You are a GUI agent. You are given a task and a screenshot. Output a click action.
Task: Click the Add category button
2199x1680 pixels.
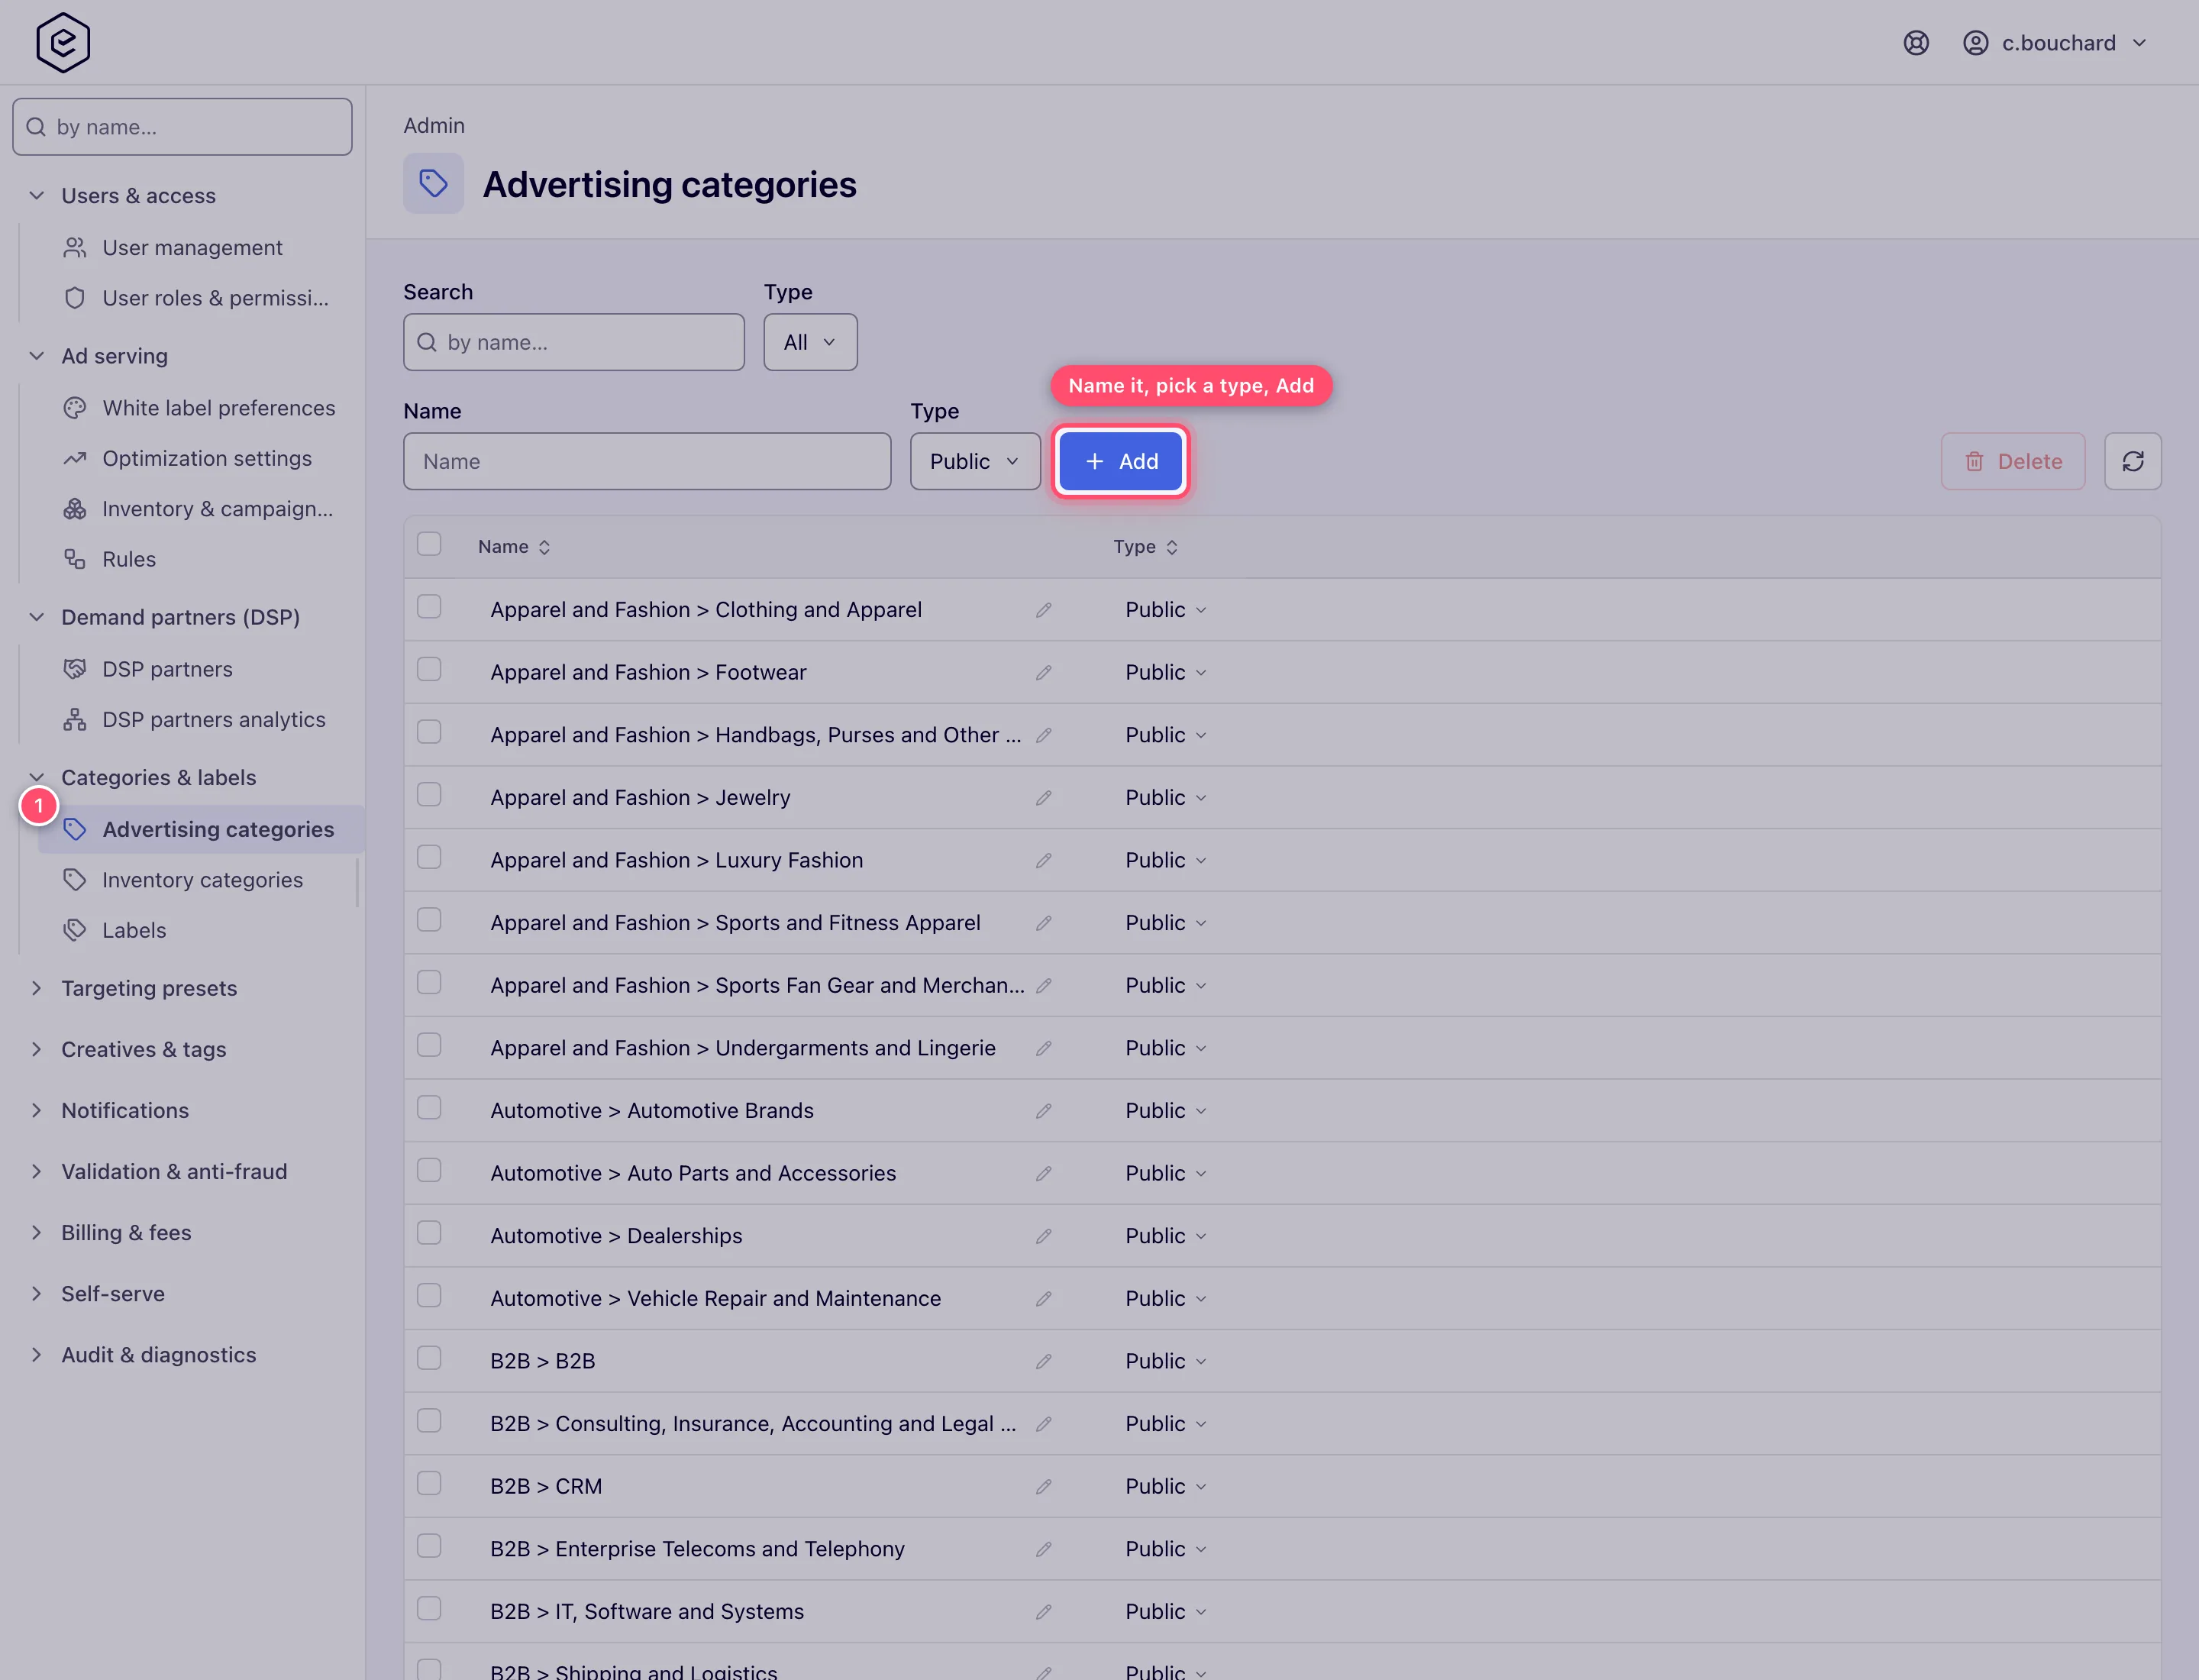click(1121, 461)
